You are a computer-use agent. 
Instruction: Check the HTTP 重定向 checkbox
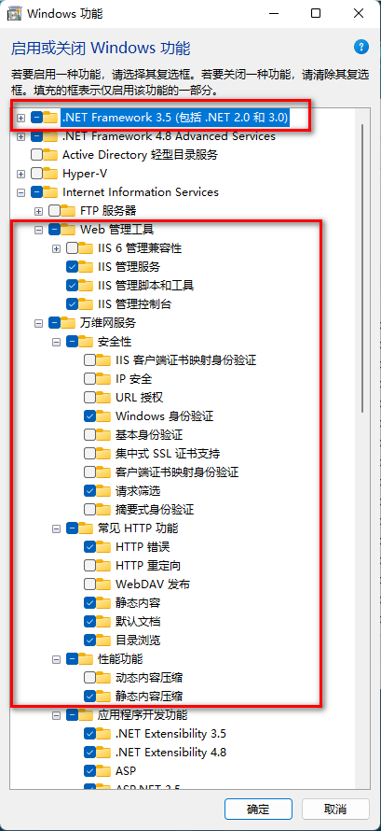[89, 566]
